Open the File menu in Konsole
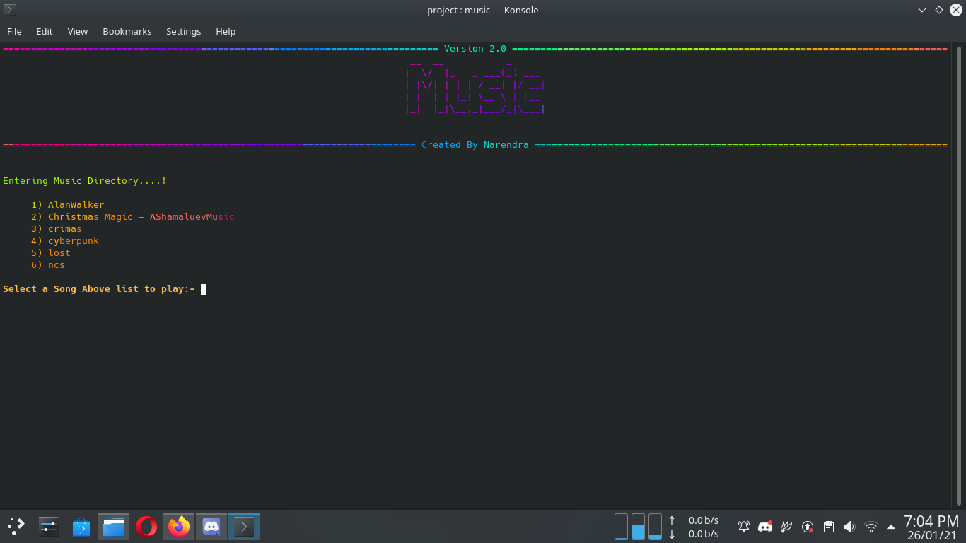 14,31
